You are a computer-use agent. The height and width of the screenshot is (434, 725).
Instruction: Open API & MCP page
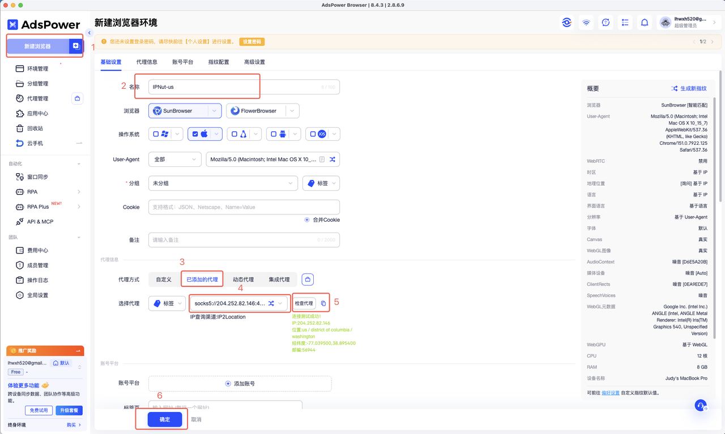pos(40,222)
